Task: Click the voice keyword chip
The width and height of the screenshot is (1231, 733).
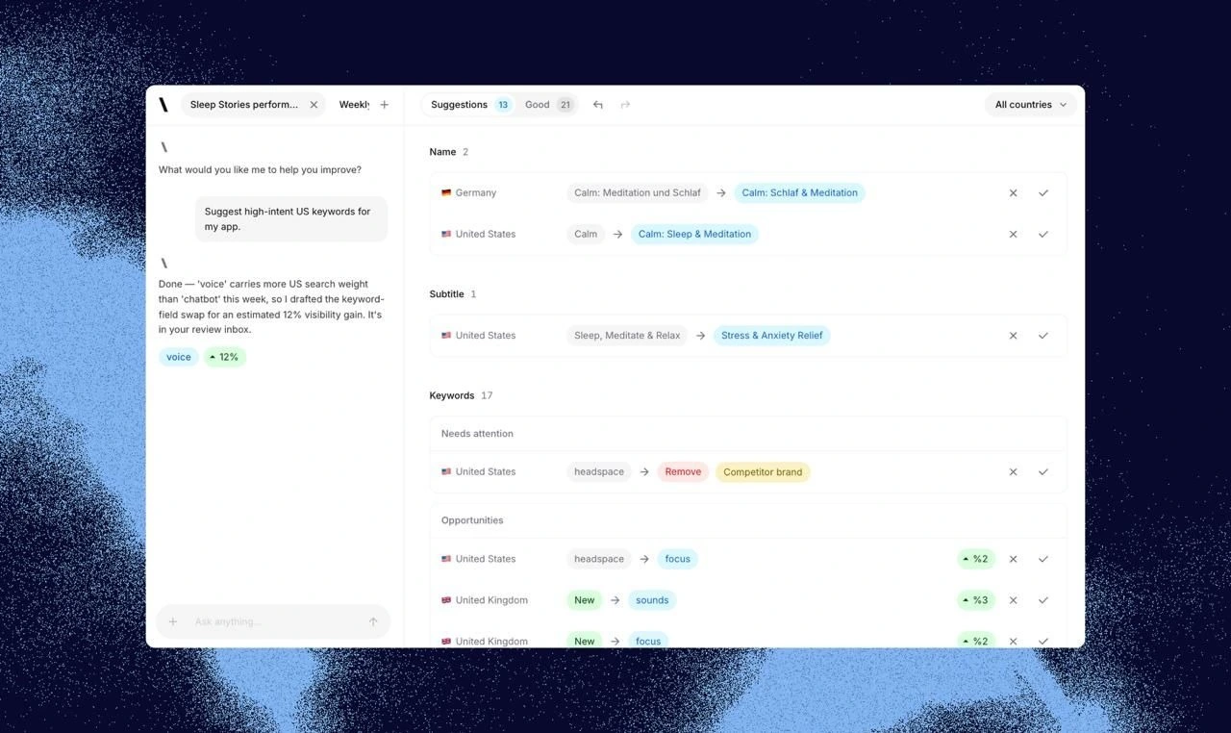Action: (x=179, y=357)
